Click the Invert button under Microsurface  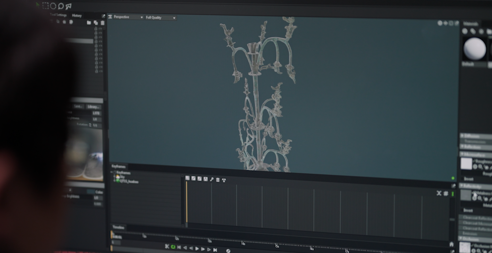(468, 179)
